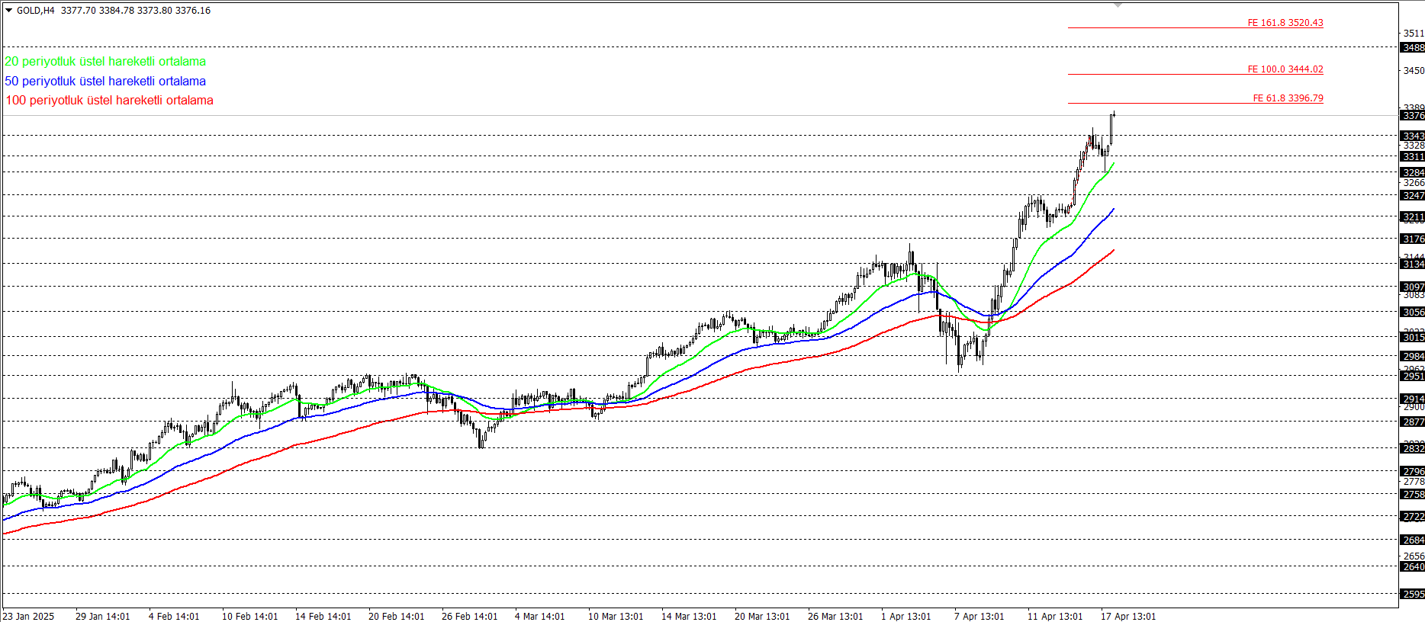Image resolution: width=1425 pixels, height=622 pixels.
Task: Click the 2684 price level tag
Action: click(x=1413, y=540)
